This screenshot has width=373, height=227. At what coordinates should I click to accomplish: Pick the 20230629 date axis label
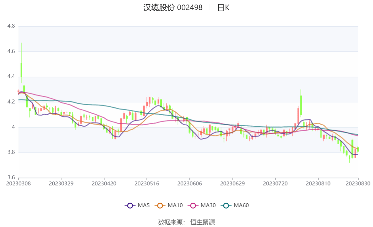pyautogui.click(x=232, y=183)
